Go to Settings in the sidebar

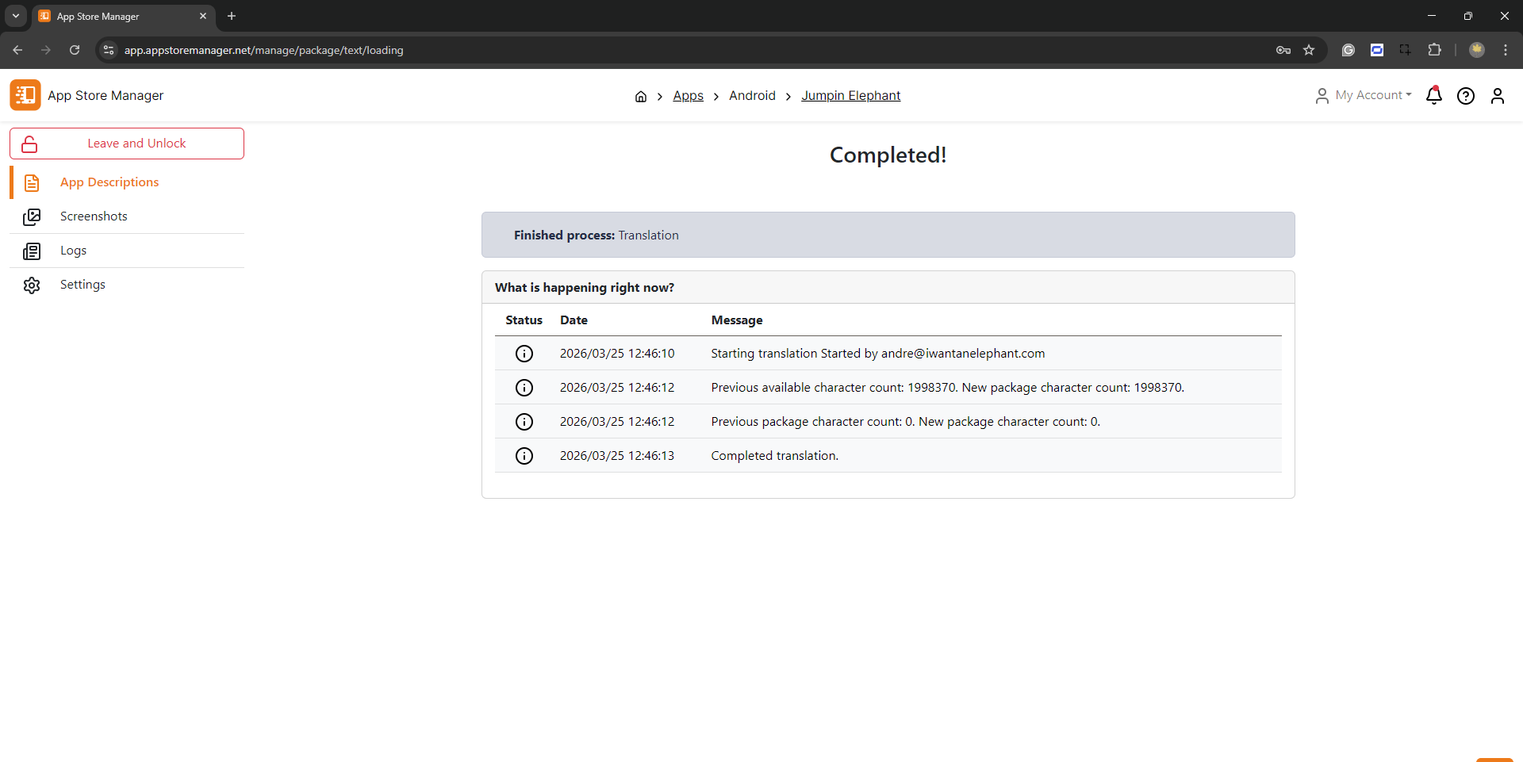[x=82, y=285]
